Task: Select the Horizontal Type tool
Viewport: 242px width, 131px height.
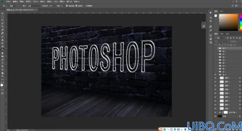Action: click(x=2, y=63)
